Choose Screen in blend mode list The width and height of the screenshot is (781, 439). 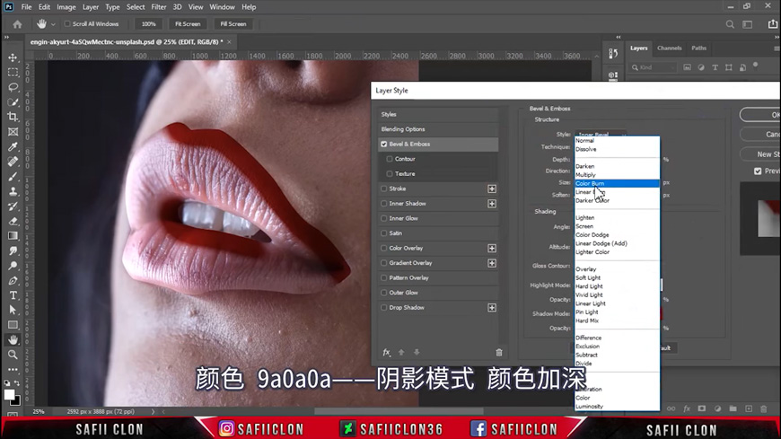(617, 226)
